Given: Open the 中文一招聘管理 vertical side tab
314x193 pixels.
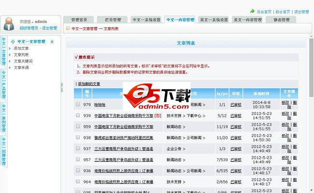Looking at the screenshot, I should [4, 152].
